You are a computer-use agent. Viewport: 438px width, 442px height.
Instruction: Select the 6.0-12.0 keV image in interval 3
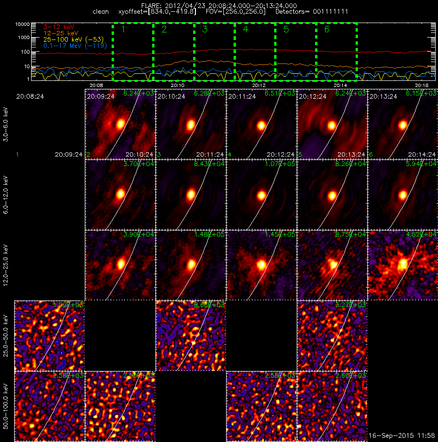(191, 195)
